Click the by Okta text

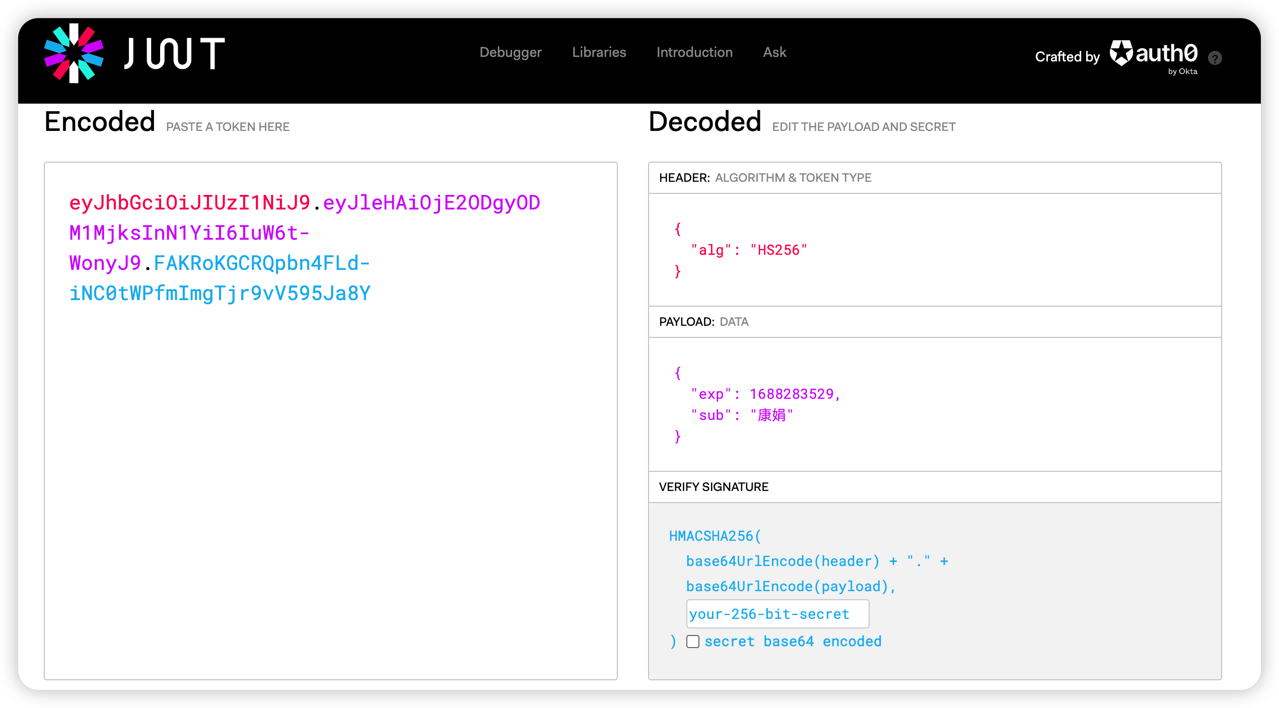1183,72
